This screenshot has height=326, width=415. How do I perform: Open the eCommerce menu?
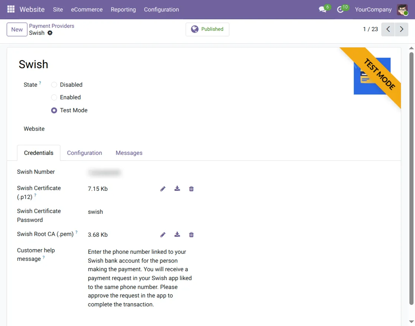87,10
